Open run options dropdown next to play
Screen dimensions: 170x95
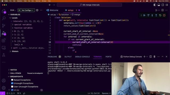[x=159, y=10]
